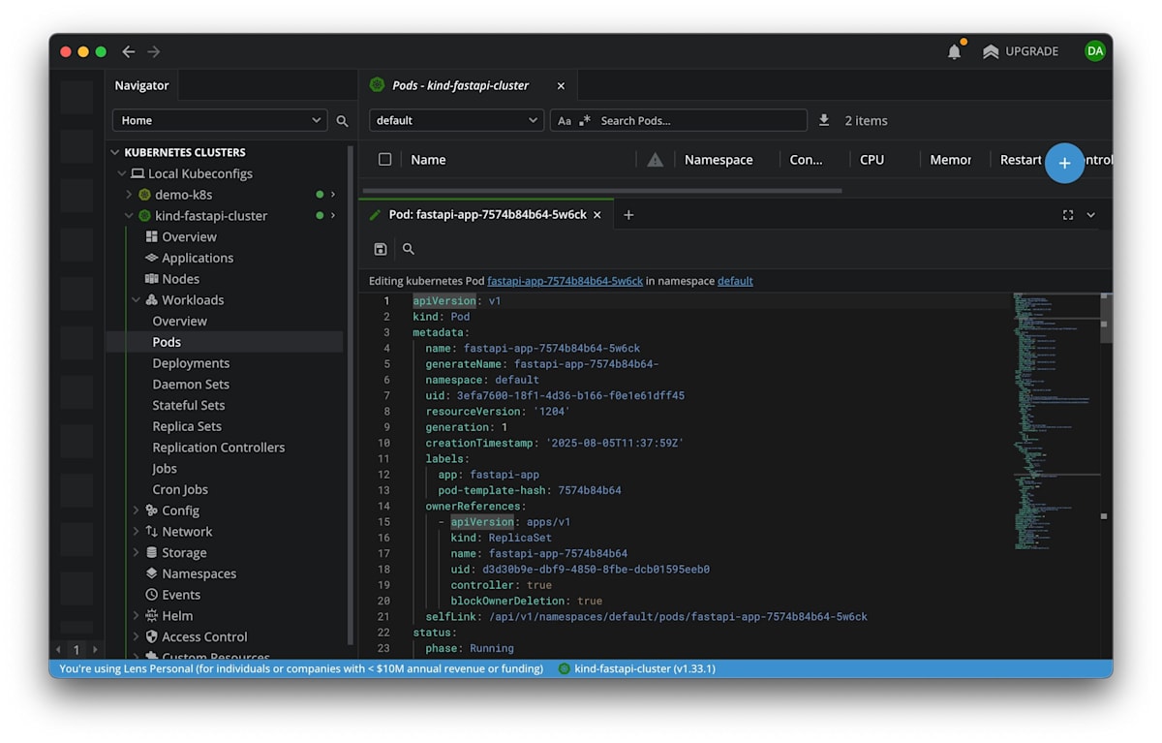The width and height of the screenshot is (1162, 743).
Task: Collapse the kind-fastapi-cluster node
Action: (129, 216)
